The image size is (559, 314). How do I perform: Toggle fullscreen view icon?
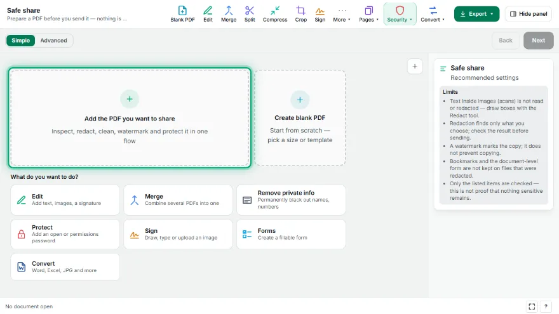point(532,306)
